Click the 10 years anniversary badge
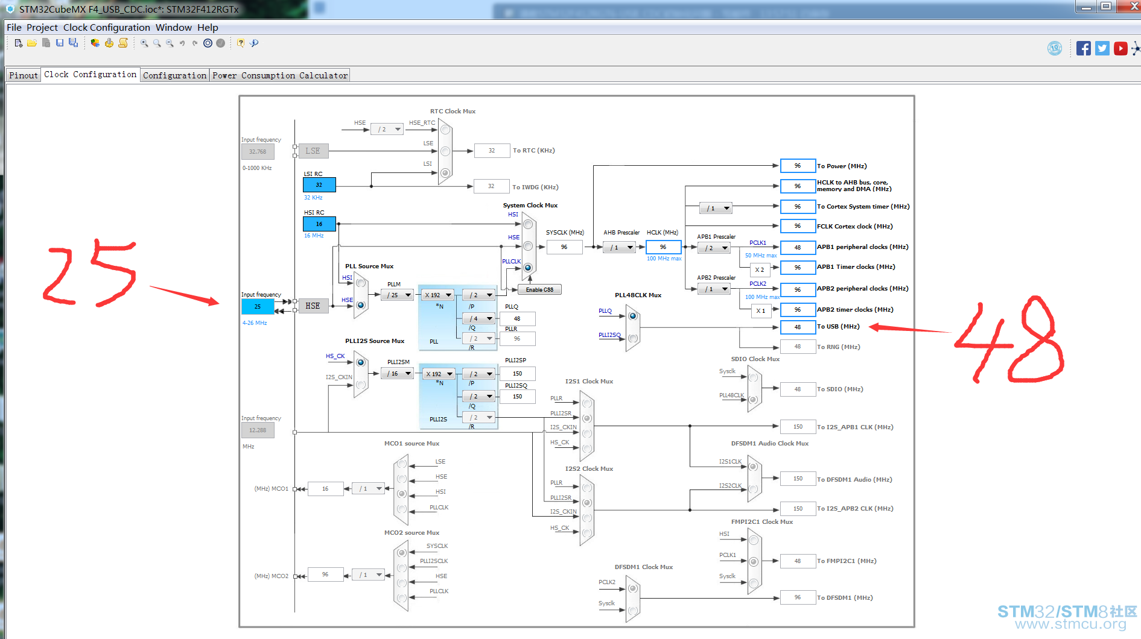This screenshot has height=639, width=1141. tap(1055, 49)
